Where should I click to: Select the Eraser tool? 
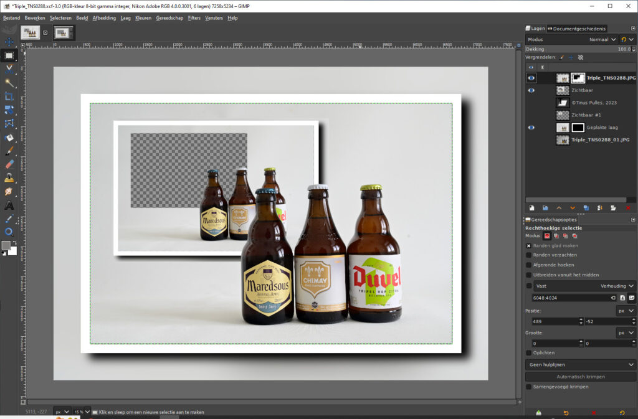coord(9,164)
